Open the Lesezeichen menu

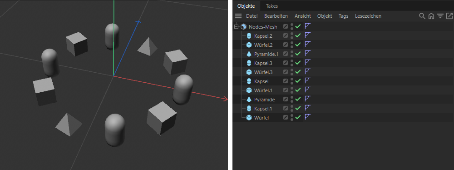368,16
